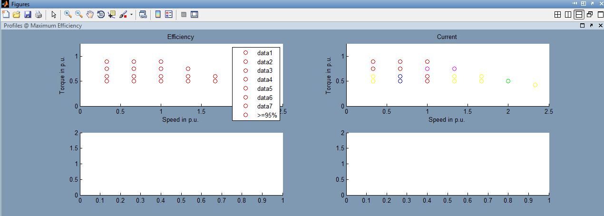Pick the Data Cursor tool

point(112,14)
